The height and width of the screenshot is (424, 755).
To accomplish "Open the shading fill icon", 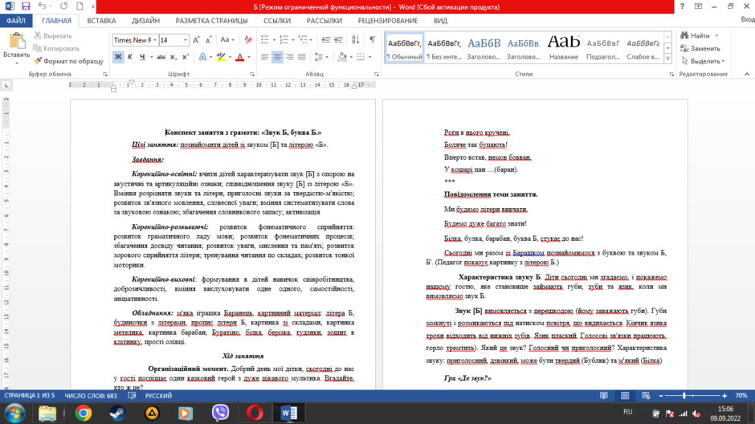I will pos(342,57).
